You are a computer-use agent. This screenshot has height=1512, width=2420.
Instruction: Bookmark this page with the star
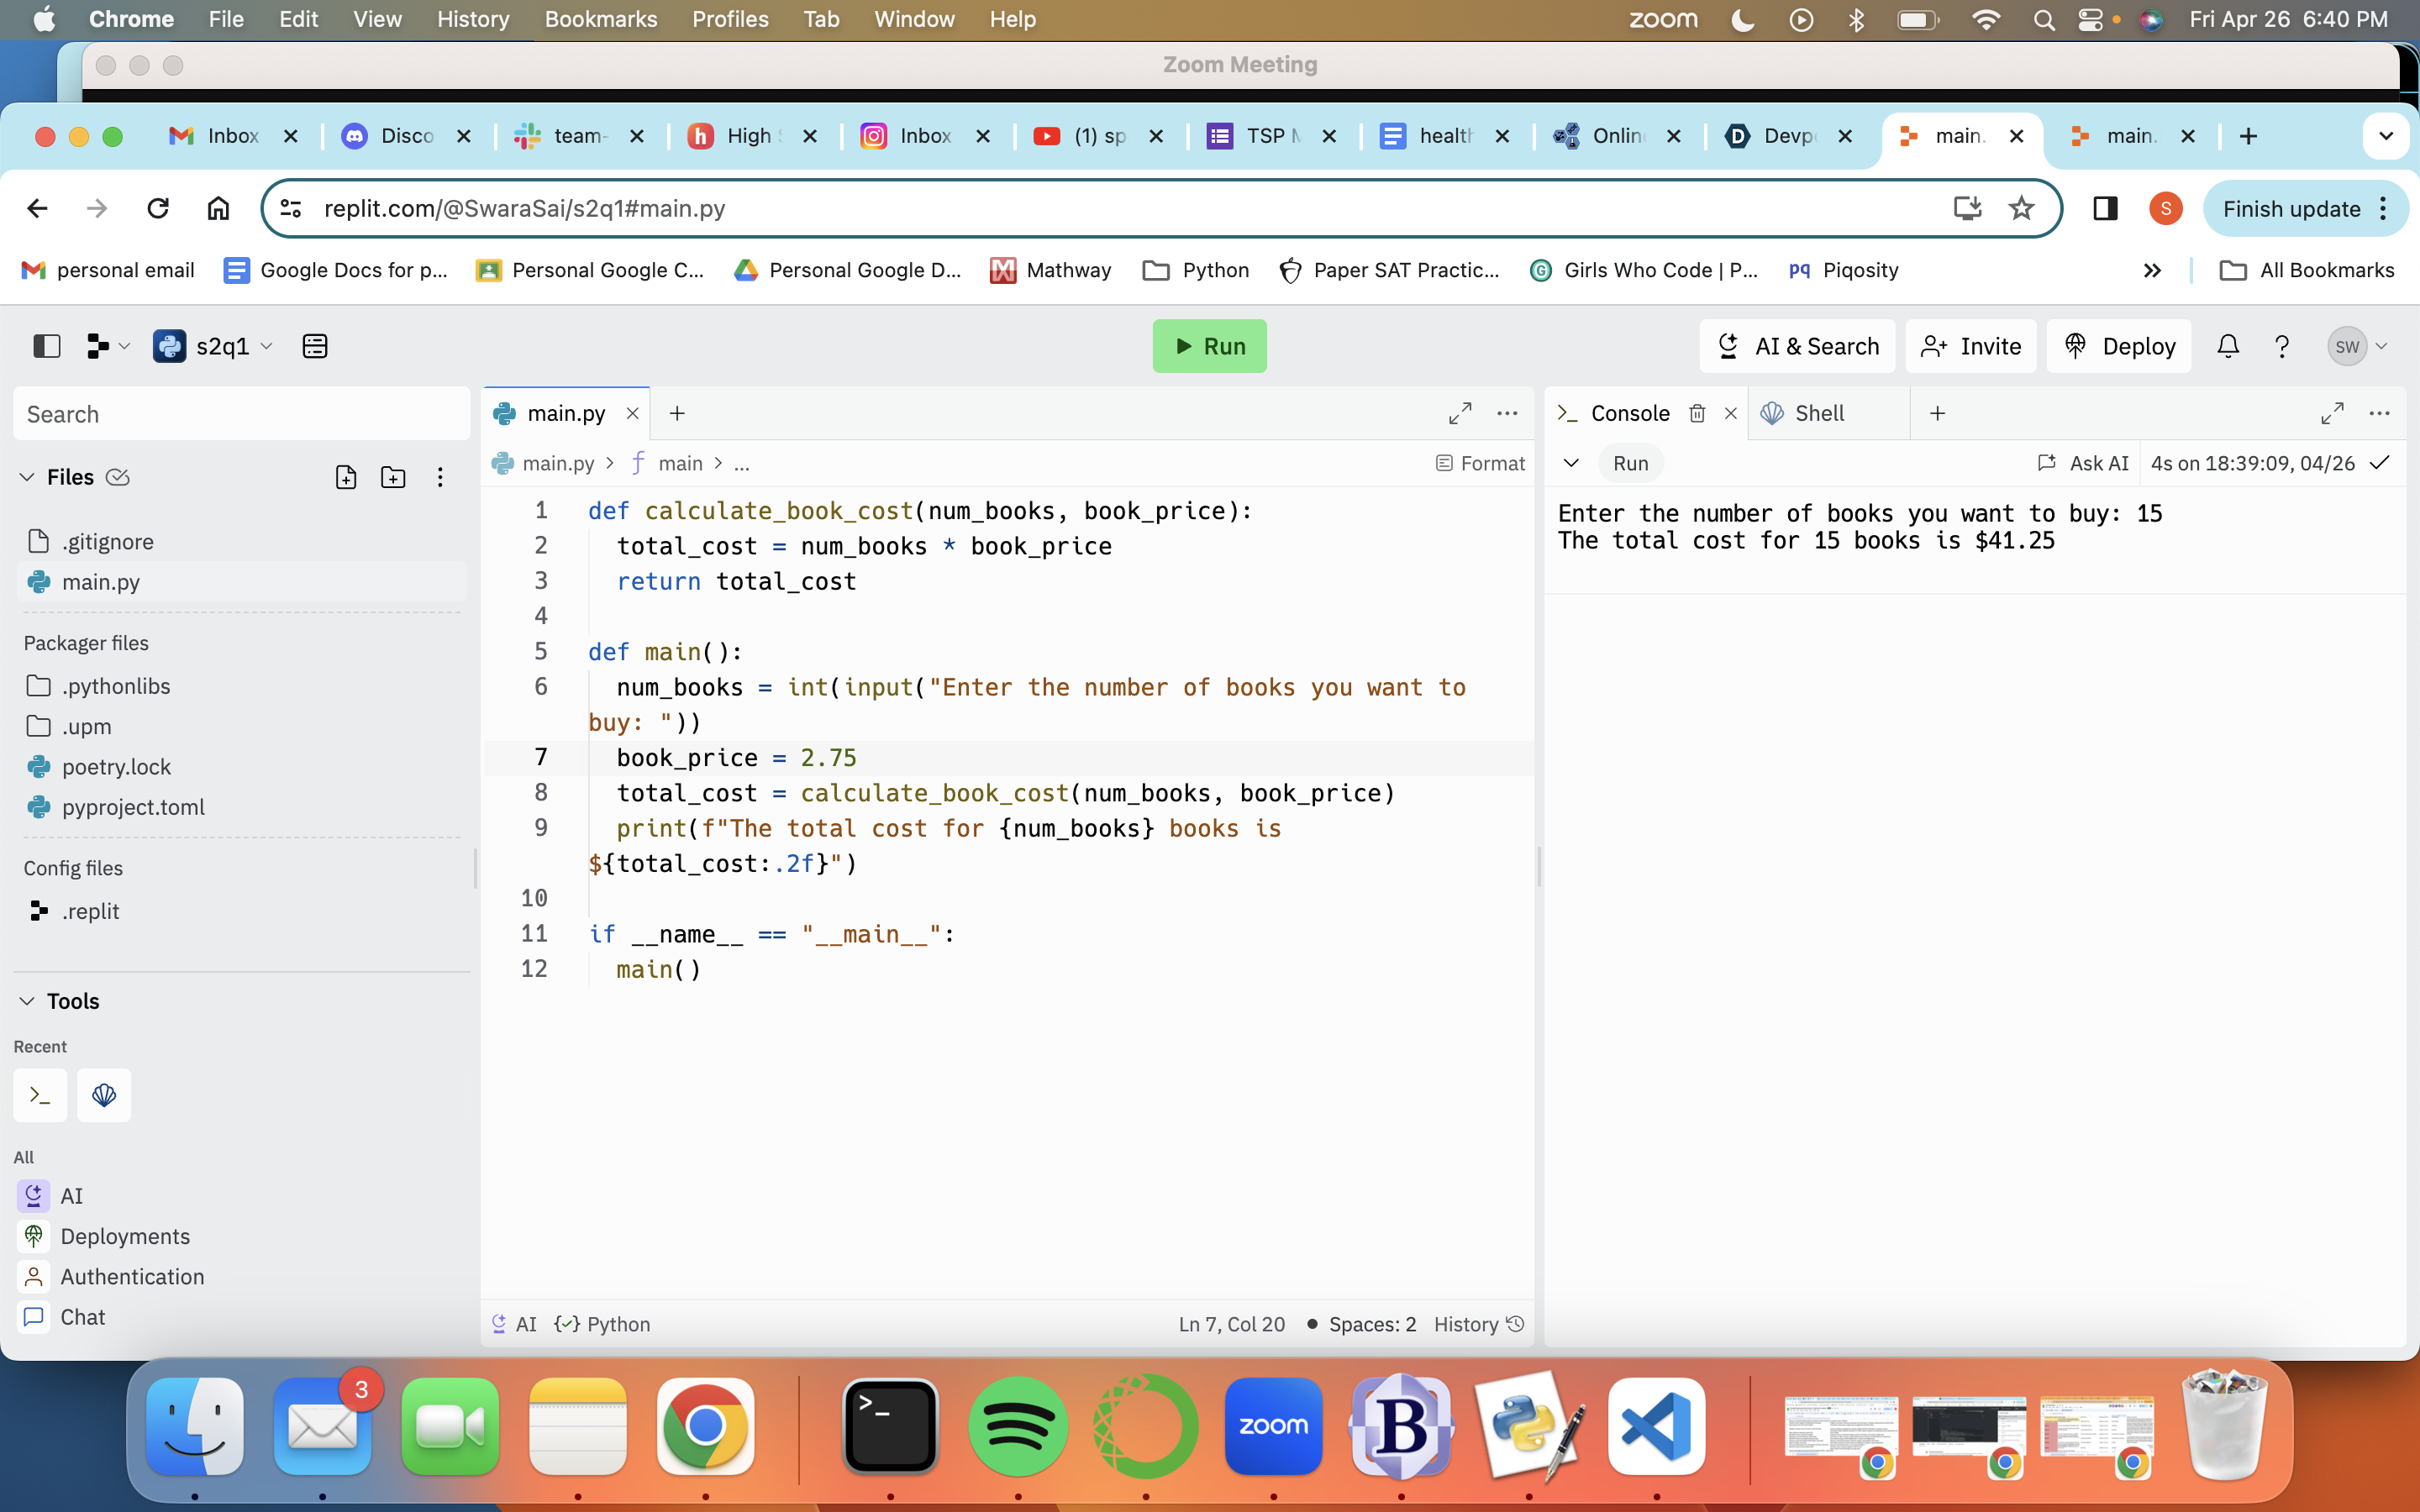pyautogui.click(x=2021, y=208)
